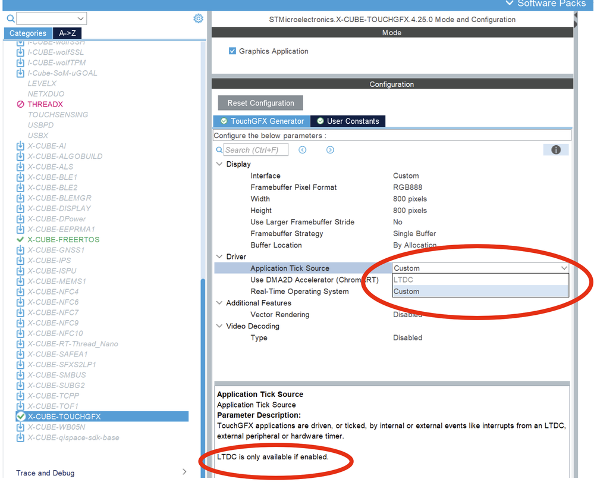Click the Use Larger Framebuffer Stride parameter
Screen dimensions: 594x482
(302, 222)
